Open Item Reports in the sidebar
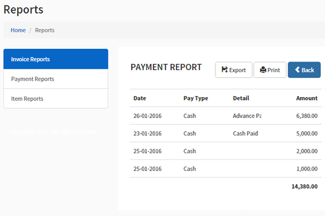The width and height of the screenshot is (325, 216). point(56,99)
